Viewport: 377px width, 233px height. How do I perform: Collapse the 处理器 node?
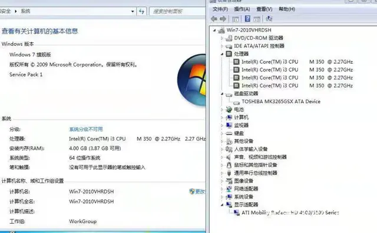tap(222, 54)
